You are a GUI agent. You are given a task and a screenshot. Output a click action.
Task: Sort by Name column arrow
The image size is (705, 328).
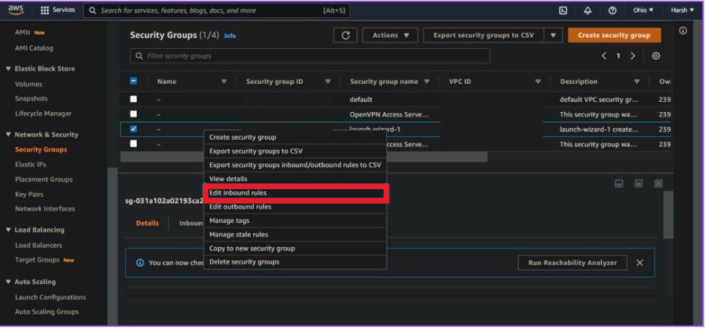coord(224,82)
